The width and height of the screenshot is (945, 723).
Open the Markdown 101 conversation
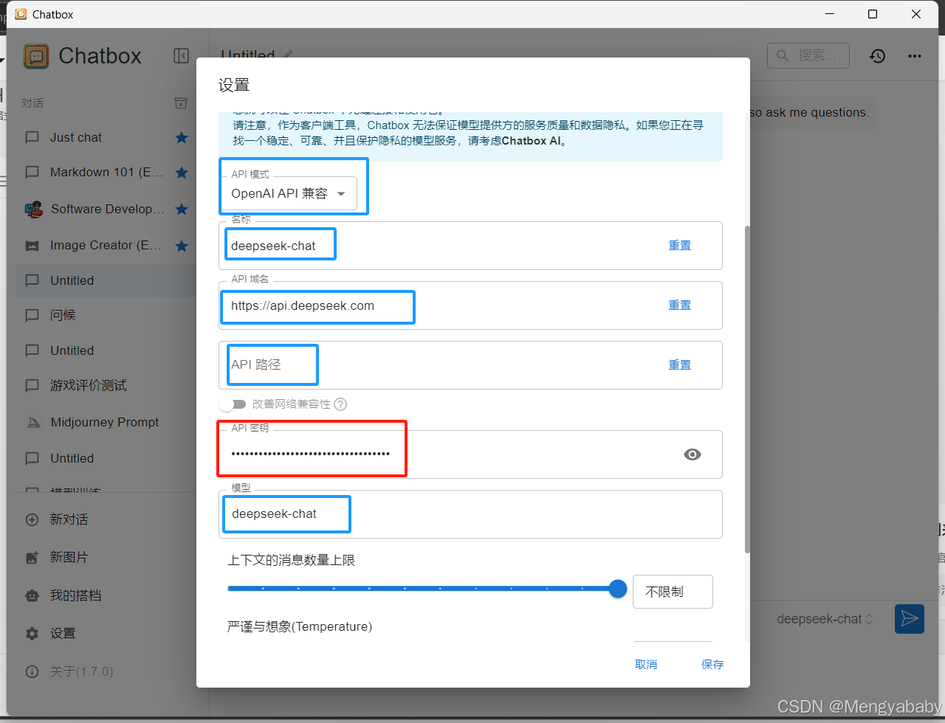point(107,172)
